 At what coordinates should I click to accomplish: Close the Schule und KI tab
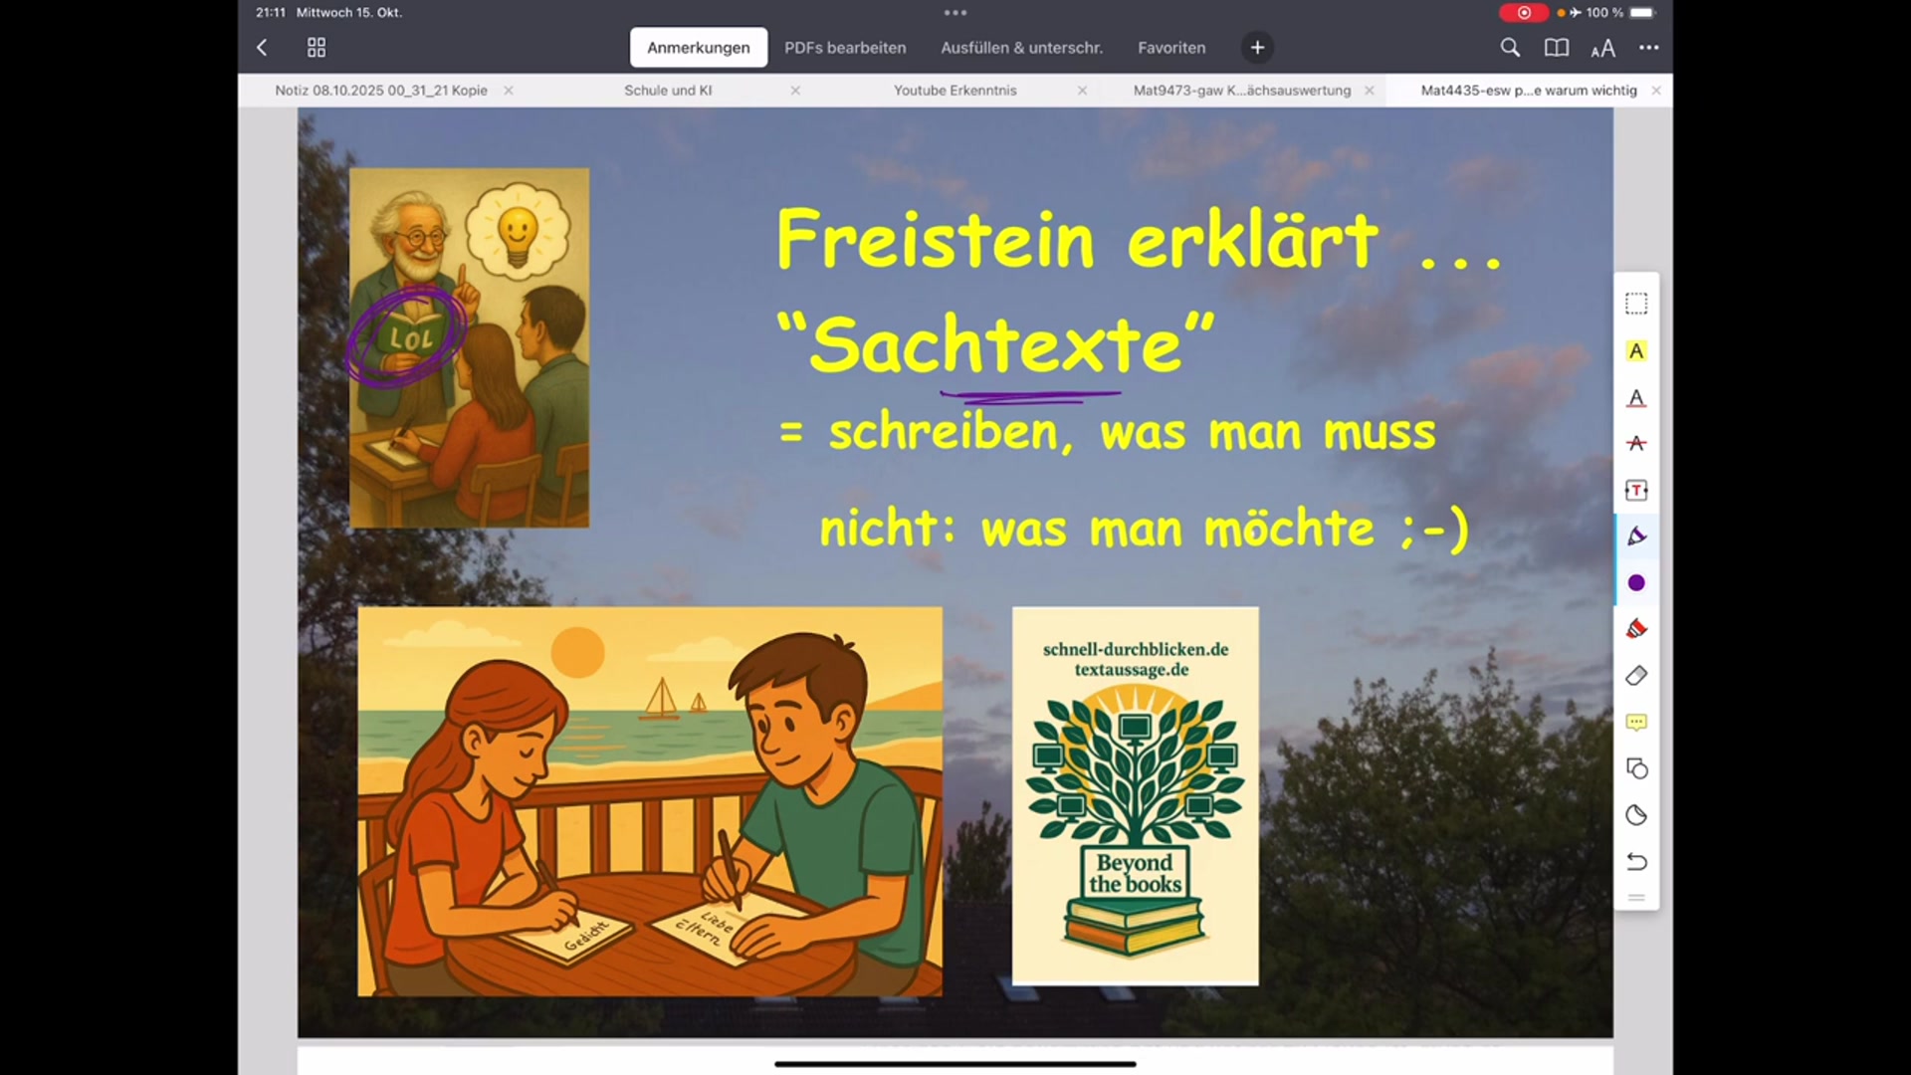[795, 90]
